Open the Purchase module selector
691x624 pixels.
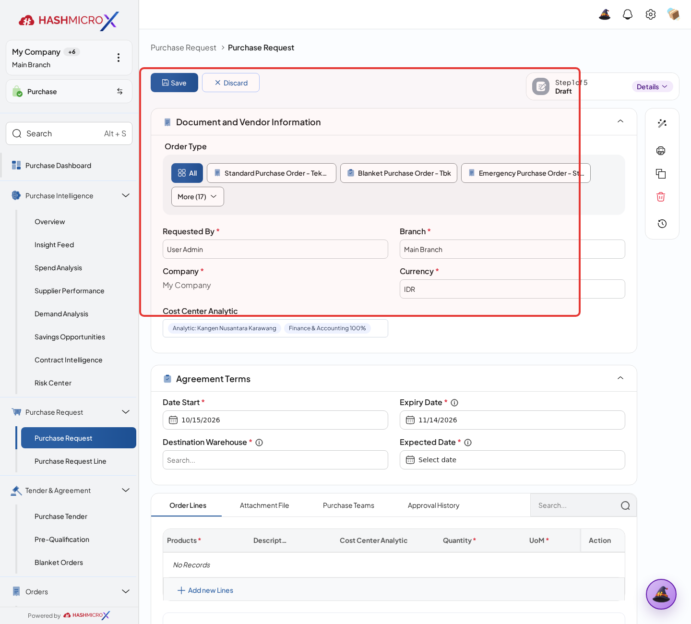click(x=69, y=91)
